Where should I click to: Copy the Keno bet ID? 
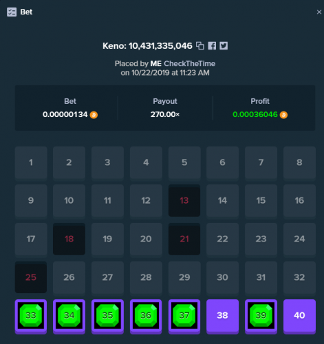(x=200, y=45)
